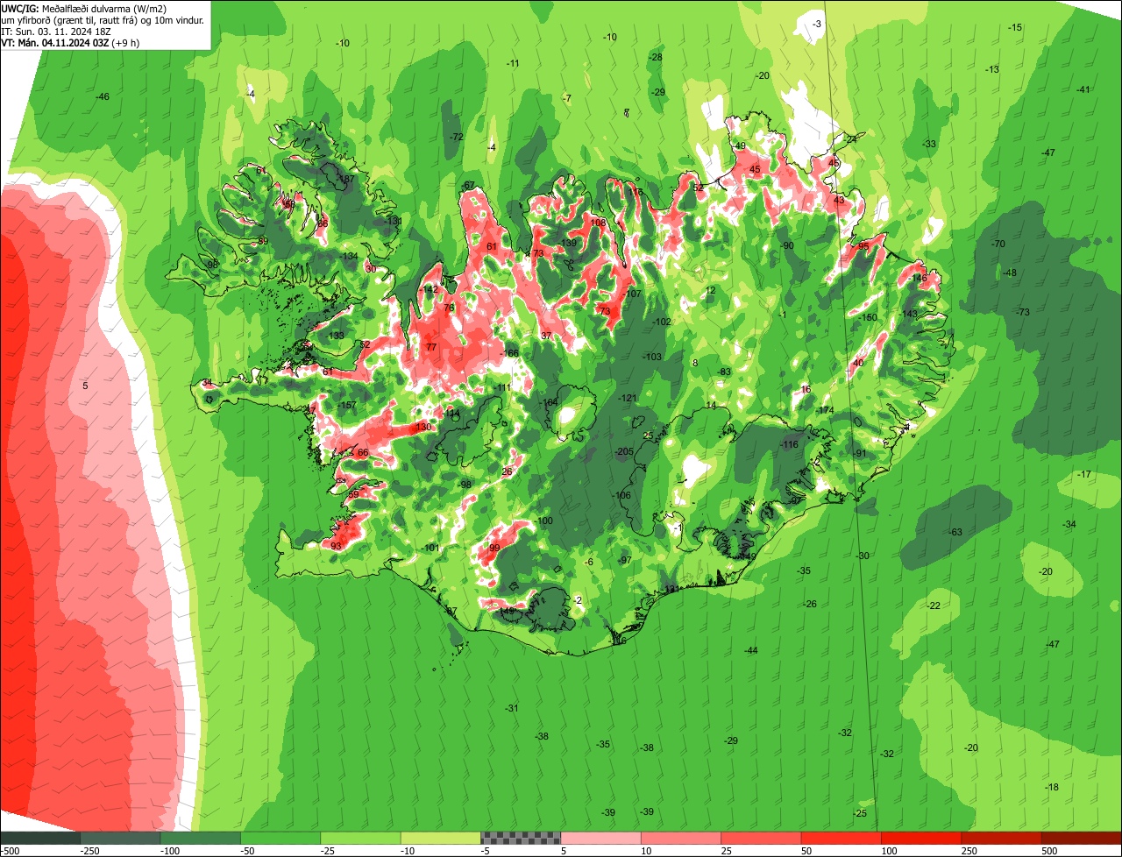The height and width of the screenshot is (857, 1122).
Task: Click the map value '93' on the southwest peninsula
Action: [336, 546]
